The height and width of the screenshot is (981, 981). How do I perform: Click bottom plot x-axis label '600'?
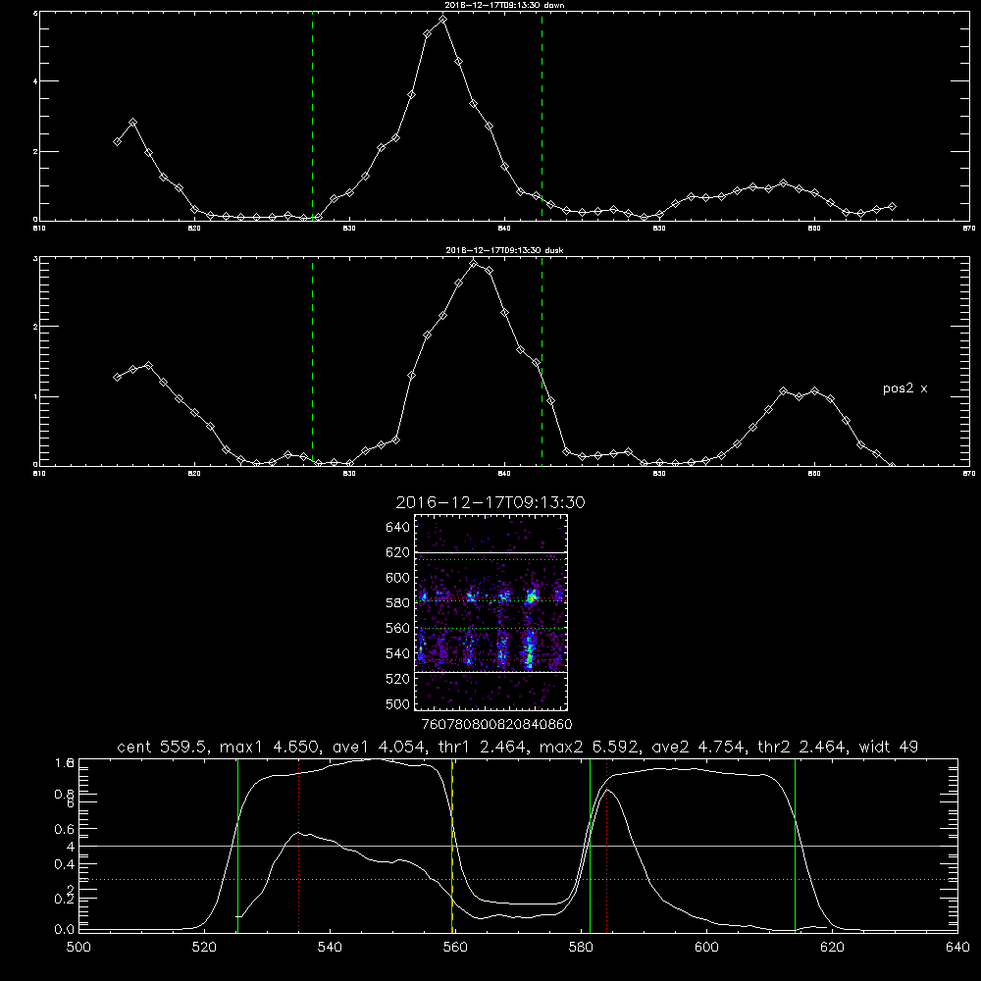706,948
